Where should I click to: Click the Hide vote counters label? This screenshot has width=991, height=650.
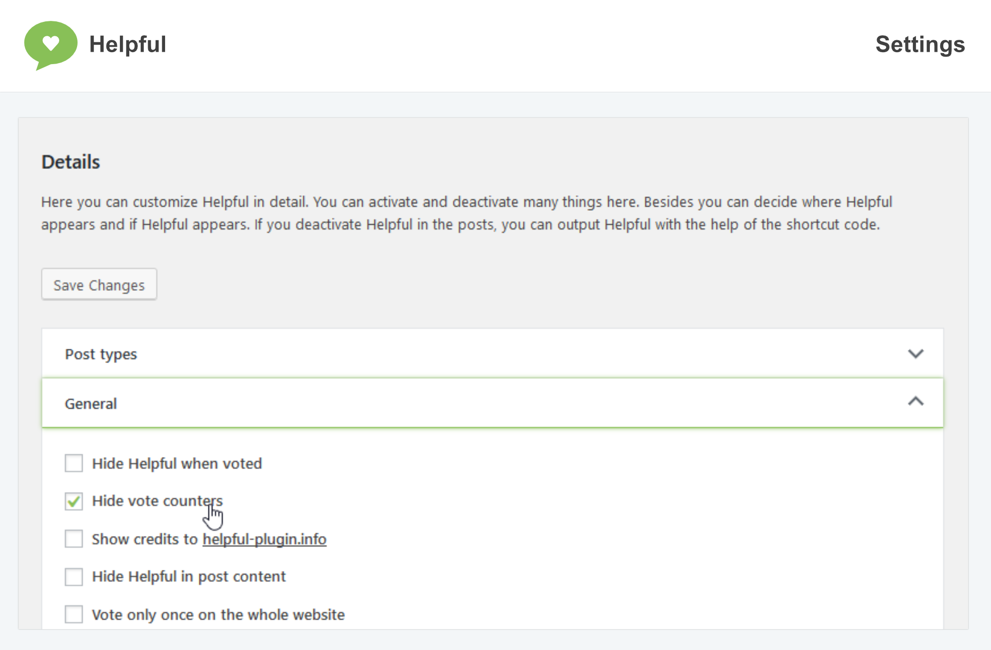tap(157, 501)
